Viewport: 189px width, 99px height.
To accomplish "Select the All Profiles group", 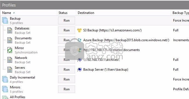I will tap(18, 97).
